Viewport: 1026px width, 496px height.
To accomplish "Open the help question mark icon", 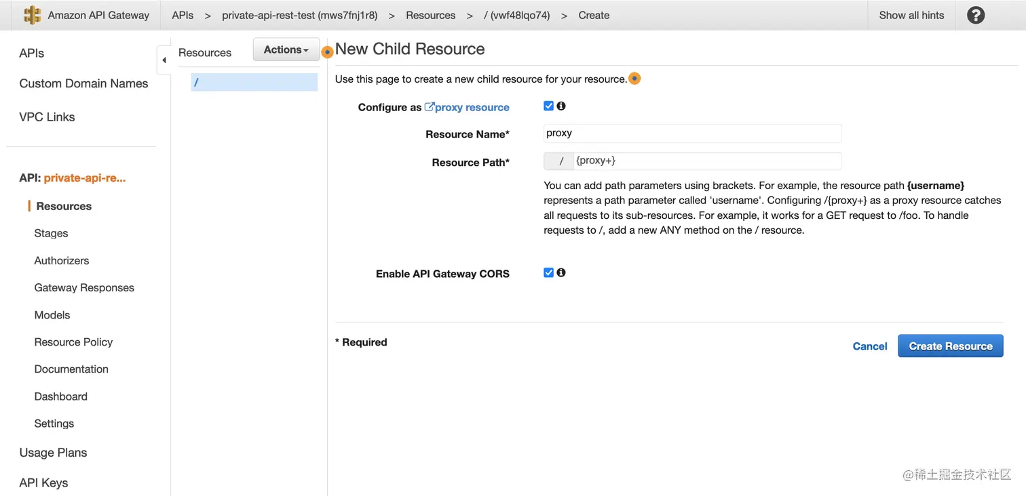I will (976, 15).
